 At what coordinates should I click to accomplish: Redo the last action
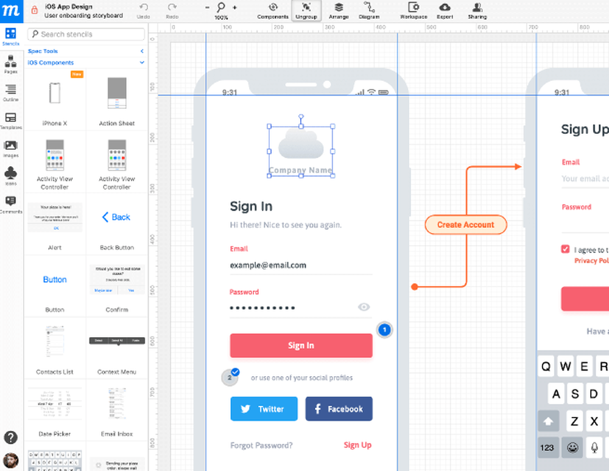point(172,11)
